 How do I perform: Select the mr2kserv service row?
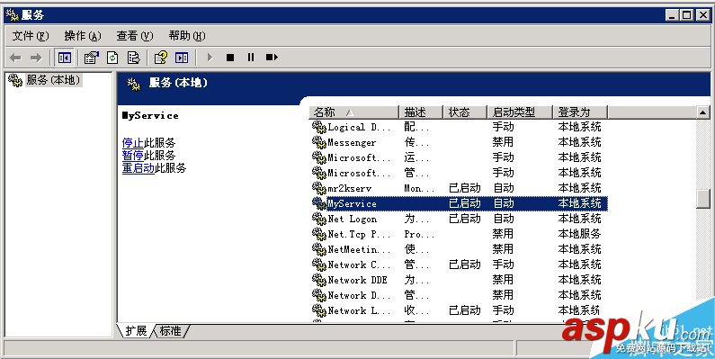coord(459,187)
